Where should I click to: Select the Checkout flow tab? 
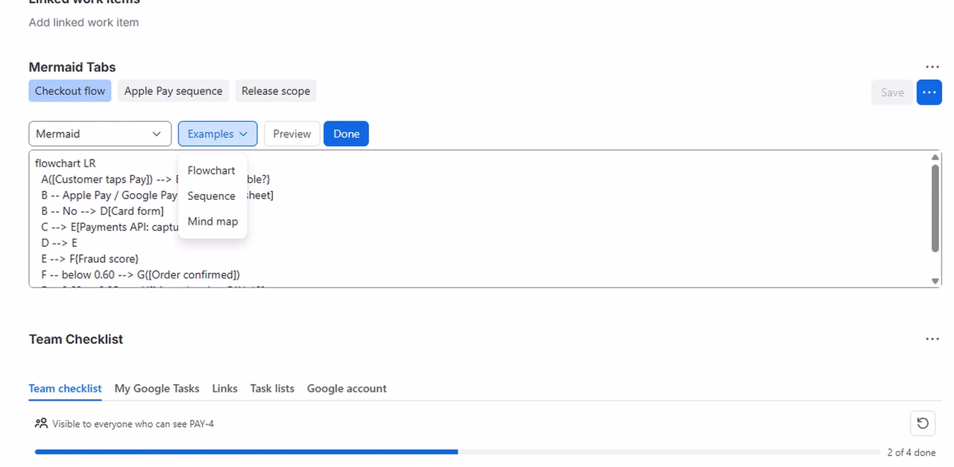(70, 91)
